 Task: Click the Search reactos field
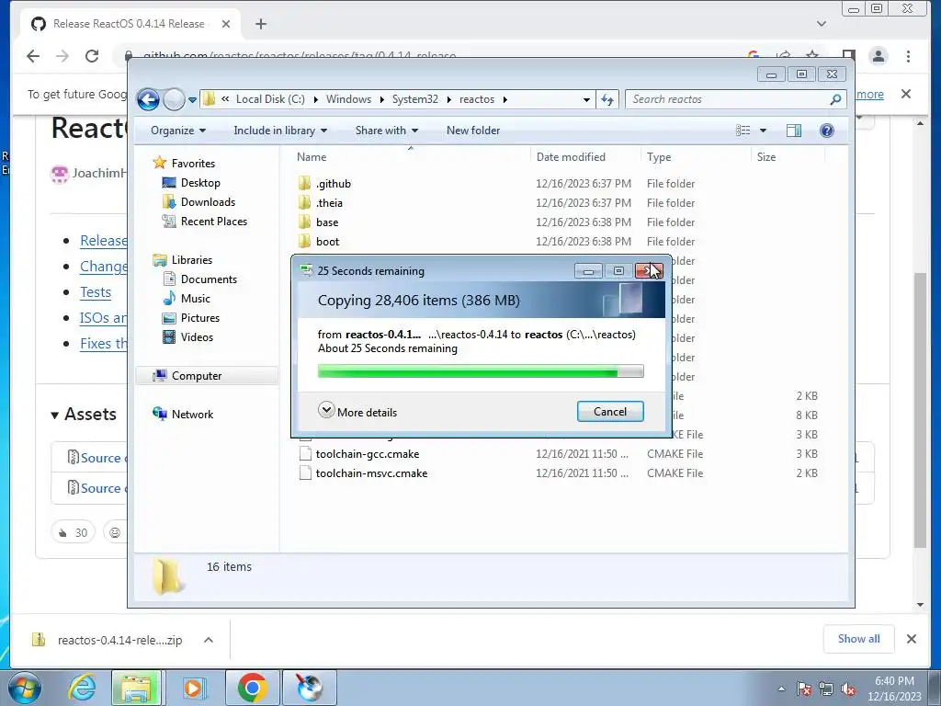[x=735, y=99]
